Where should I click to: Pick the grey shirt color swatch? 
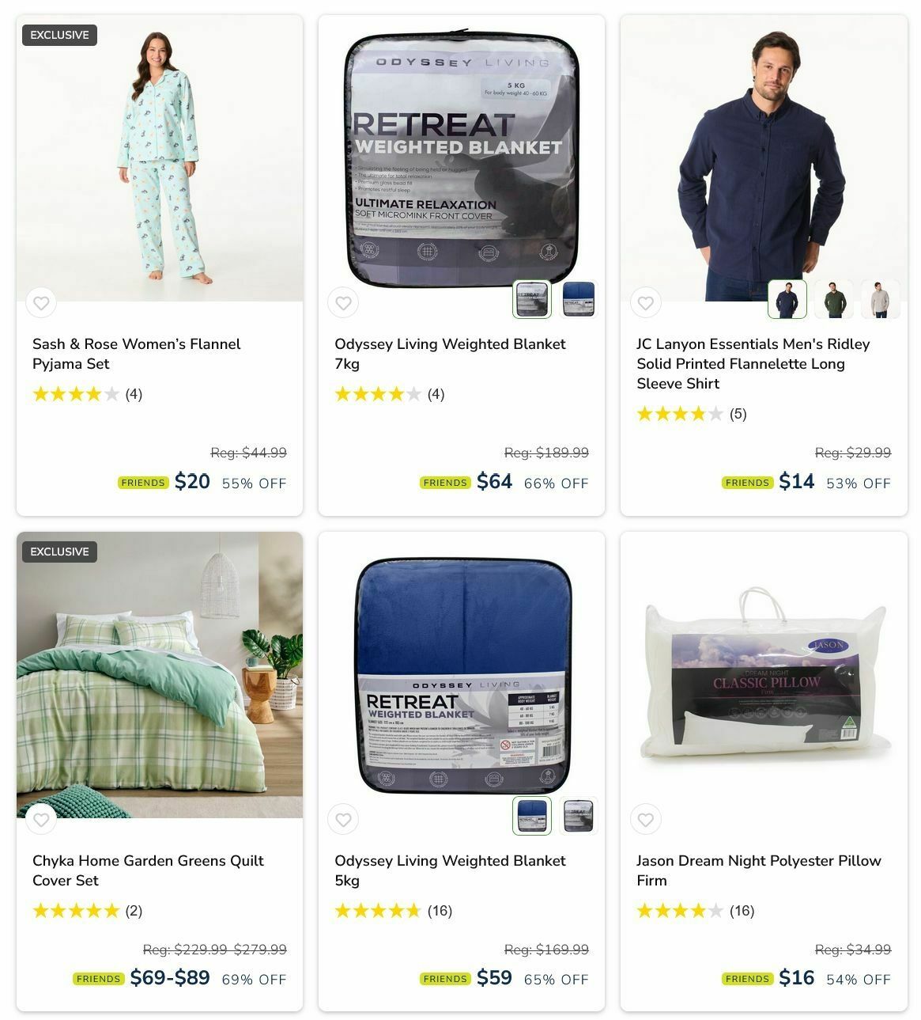[x=881, y=299]
